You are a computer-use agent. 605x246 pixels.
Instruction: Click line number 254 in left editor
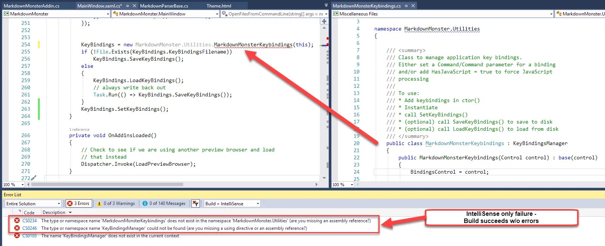point(26,44)
